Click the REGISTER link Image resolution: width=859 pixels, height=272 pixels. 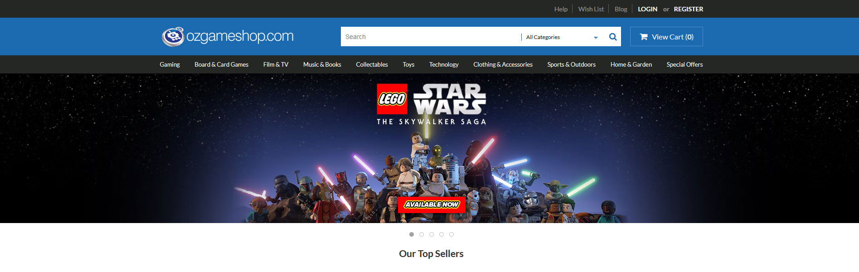[688, 9]
